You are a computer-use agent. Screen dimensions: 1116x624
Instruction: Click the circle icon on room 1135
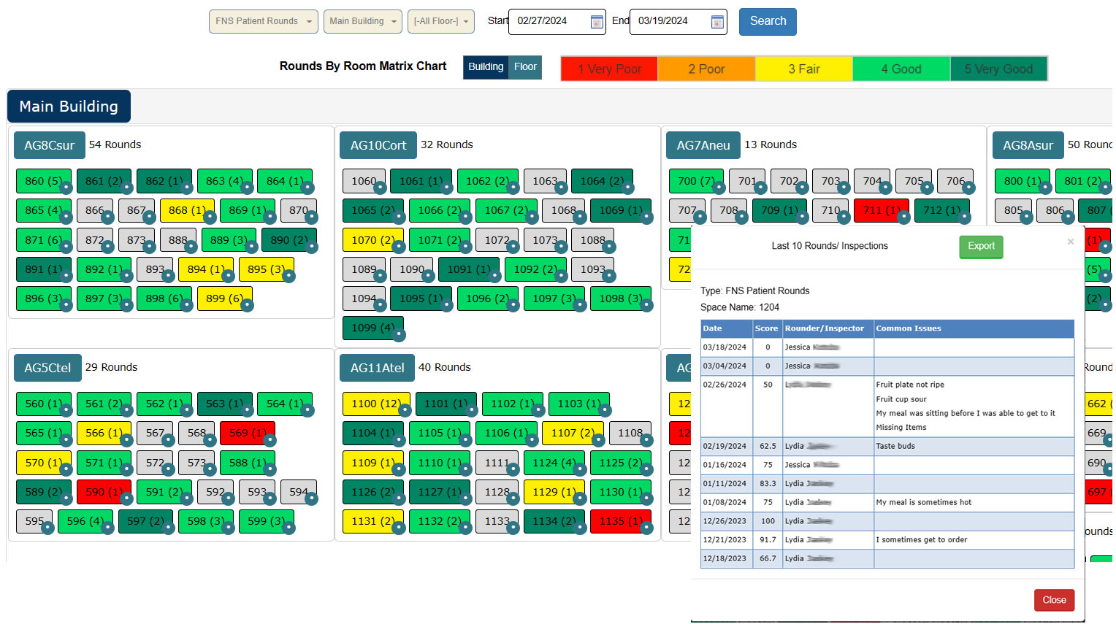click(646, 528)
